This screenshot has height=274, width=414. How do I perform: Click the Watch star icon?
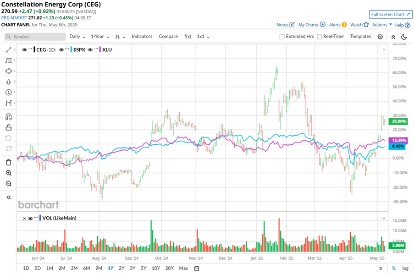[366, 25]
